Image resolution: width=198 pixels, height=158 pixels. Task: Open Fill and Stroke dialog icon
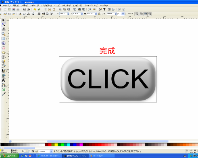(x=100, y=9)
